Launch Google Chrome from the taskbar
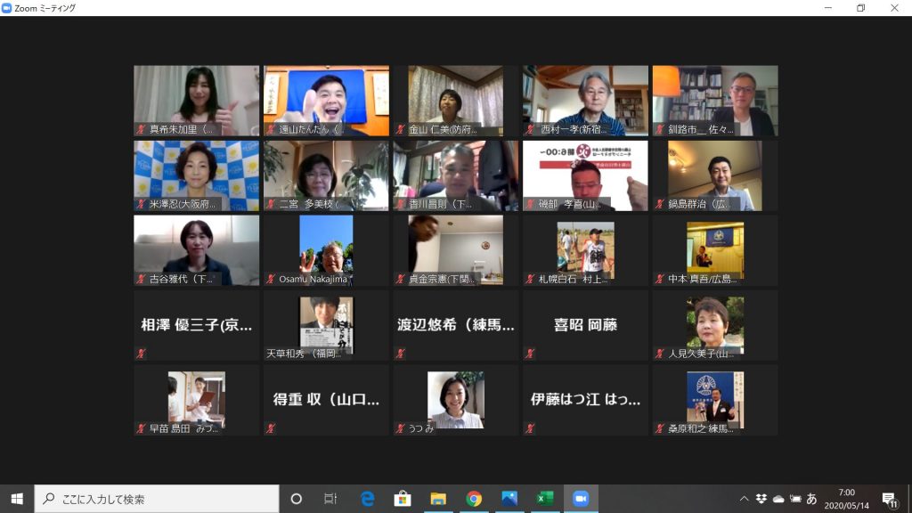Viewport: 912px width, 513px height. (474, 499)
